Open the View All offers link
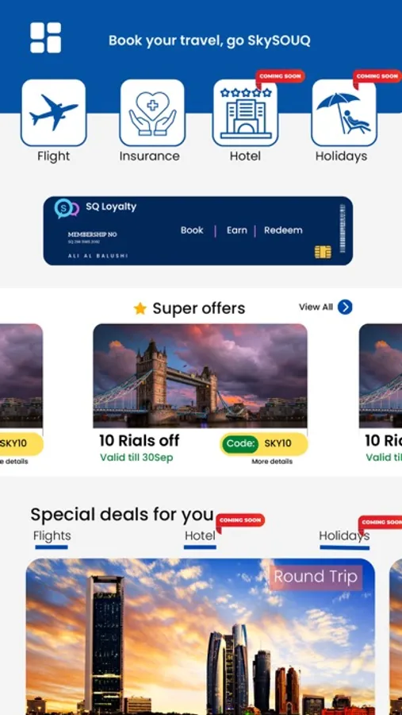Image resolution: width=402 pixels, height=715 pixels. coord(326,307)
